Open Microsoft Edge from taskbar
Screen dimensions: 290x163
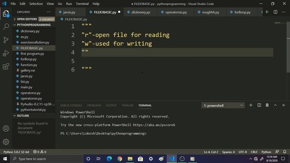point(109,159)
